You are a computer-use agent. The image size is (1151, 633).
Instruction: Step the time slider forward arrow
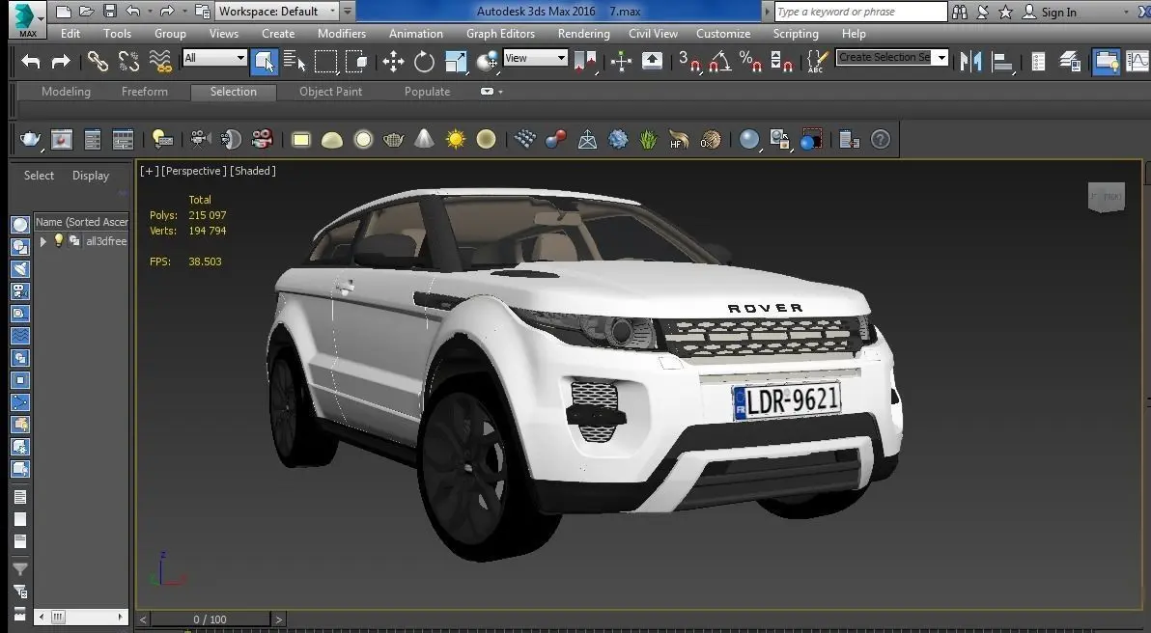[279, 619]
